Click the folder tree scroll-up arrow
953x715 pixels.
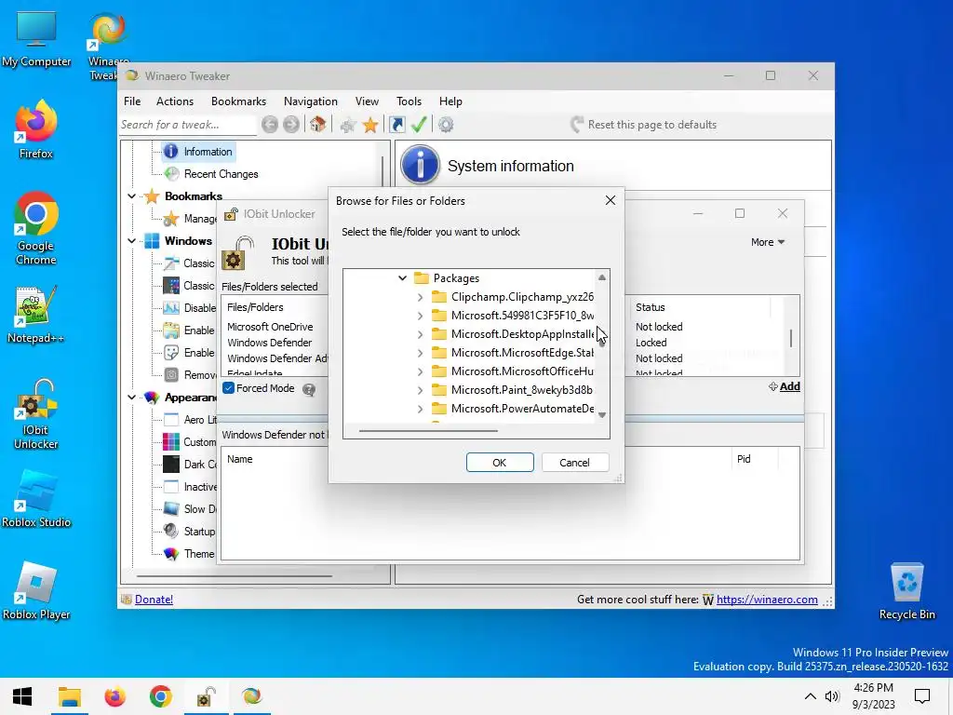(x=602, y=277)
